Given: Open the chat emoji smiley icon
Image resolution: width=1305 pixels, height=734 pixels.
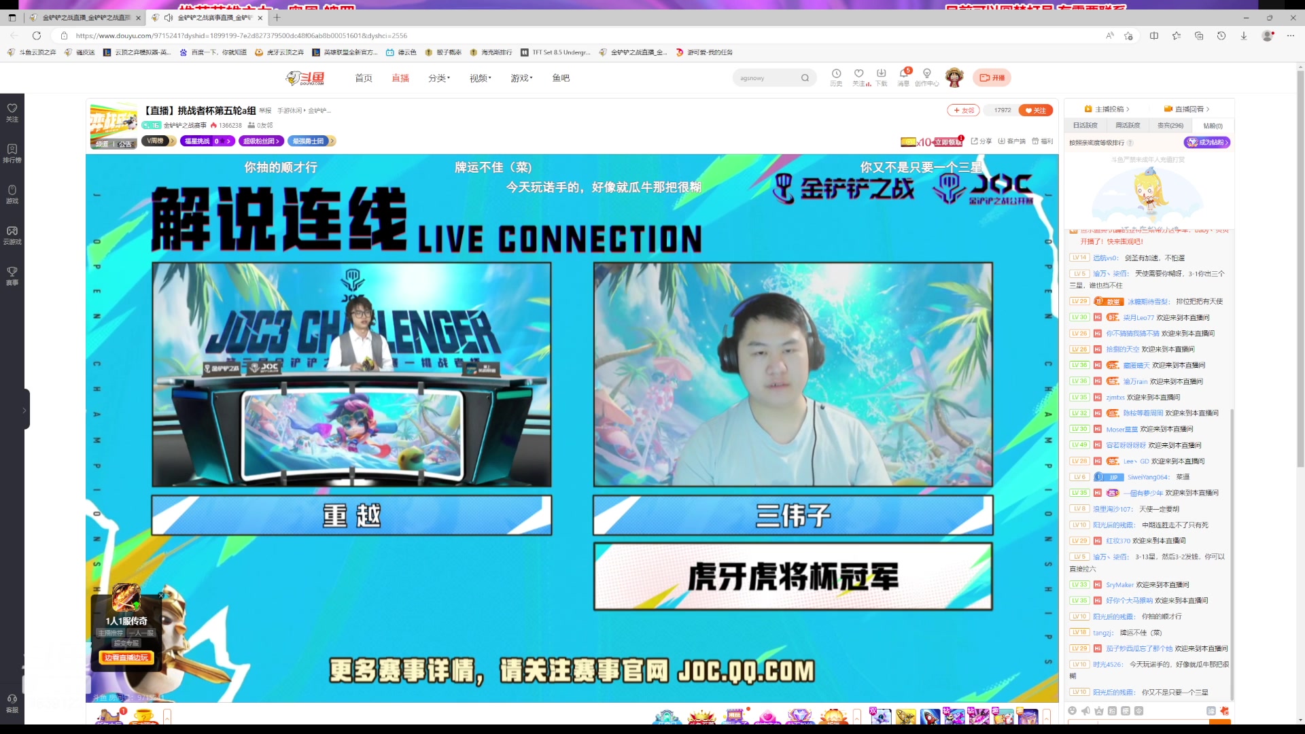Looking at the screenshot, I should (1073, 711).
